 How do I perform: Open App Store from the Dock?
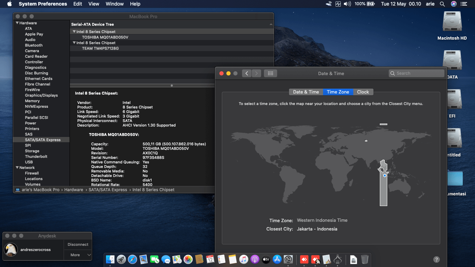tap(277, 259)
